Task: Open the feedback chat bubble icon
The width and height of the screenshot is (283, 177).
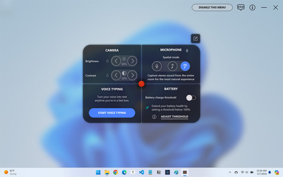Action: [241, 7]
